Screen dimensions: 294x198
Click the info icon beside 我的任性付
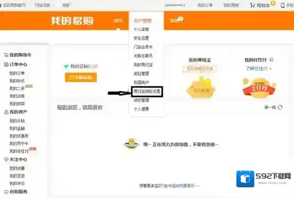point(271,60)
